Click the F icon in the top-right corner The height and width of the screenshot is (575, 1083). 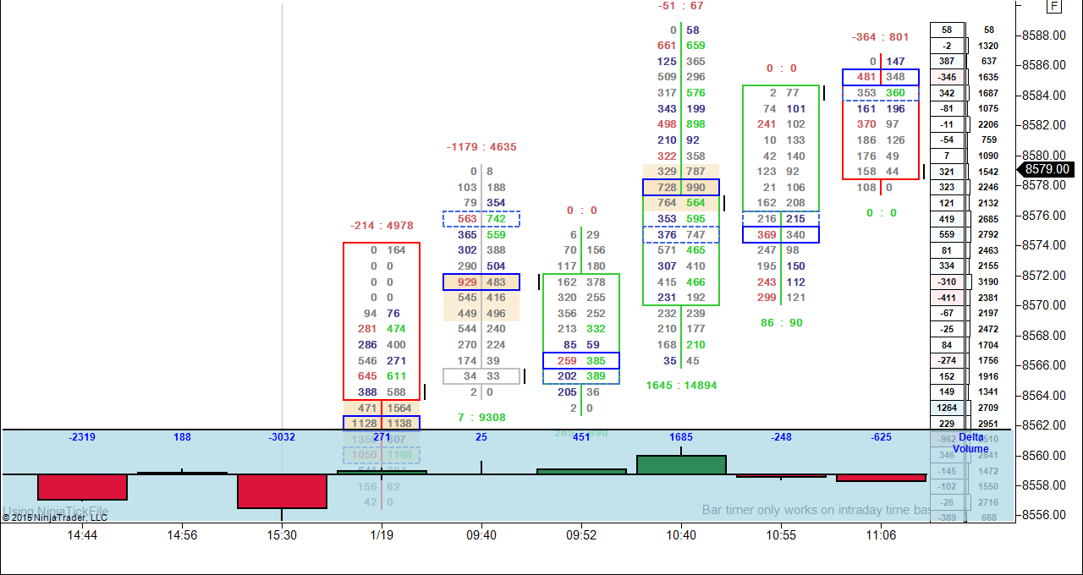pos(1054,6)
